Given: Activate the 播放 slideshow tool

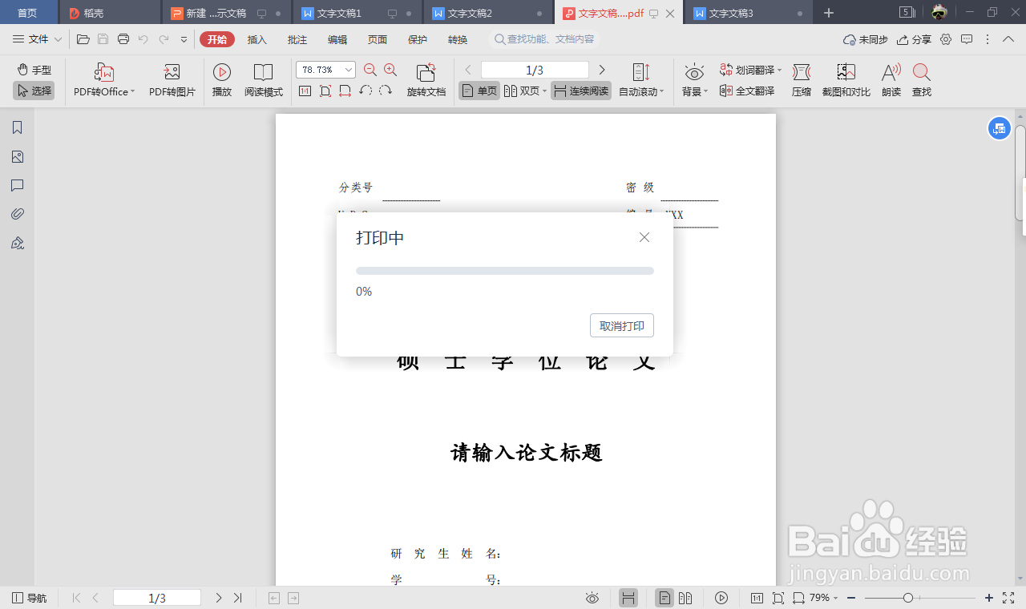Looking at the screenshot, I should click(x=221, y=79).
